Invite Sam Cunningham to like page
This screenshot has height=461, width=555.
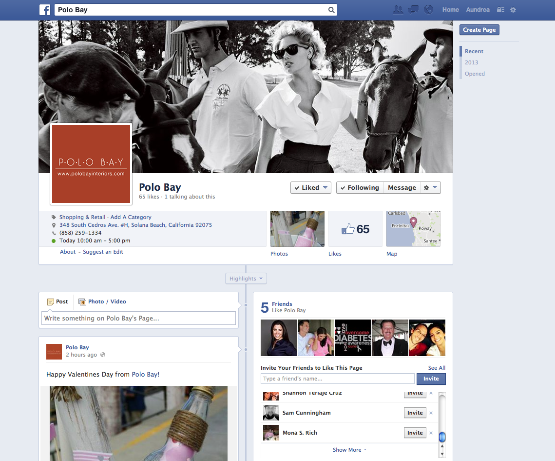[415, 413]
